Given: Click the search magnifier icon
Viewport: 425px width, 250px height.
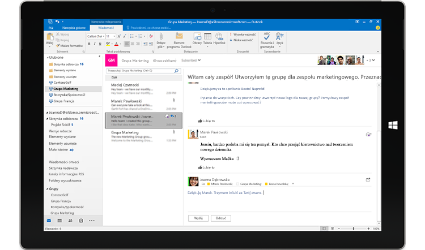Looking at the screenshot, I should [176, 71].
